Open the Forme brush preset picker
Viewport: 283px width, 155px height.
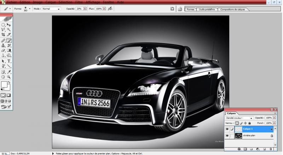click(x=30, y=8)
